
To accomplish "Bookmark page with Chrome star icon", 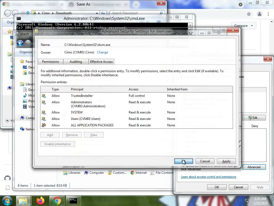I will [249, 14].
